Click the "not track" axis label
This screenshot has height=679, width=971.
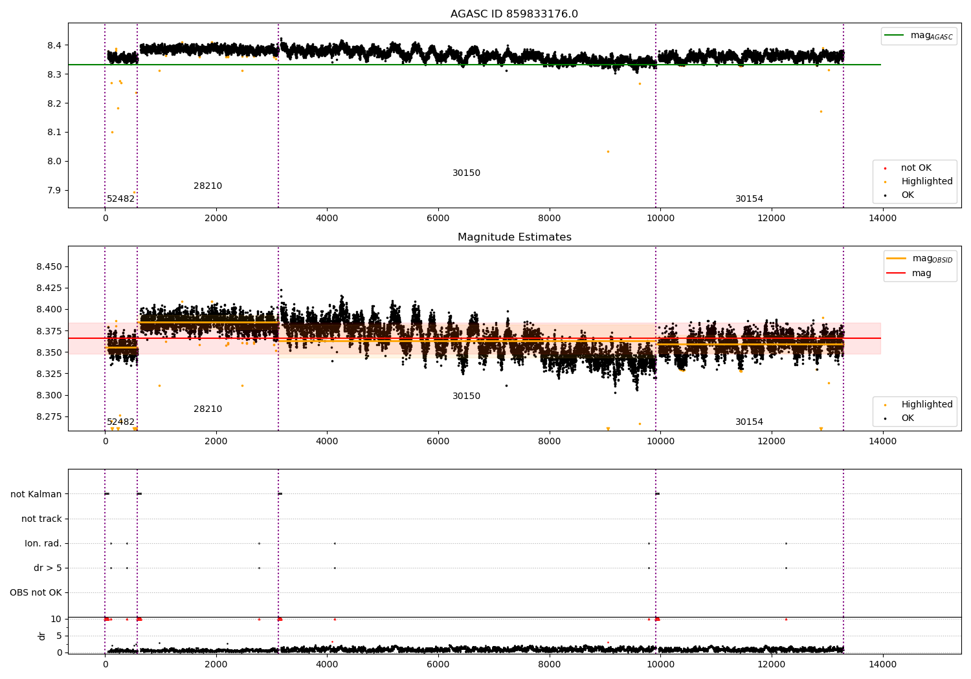[x=41, y=519]
